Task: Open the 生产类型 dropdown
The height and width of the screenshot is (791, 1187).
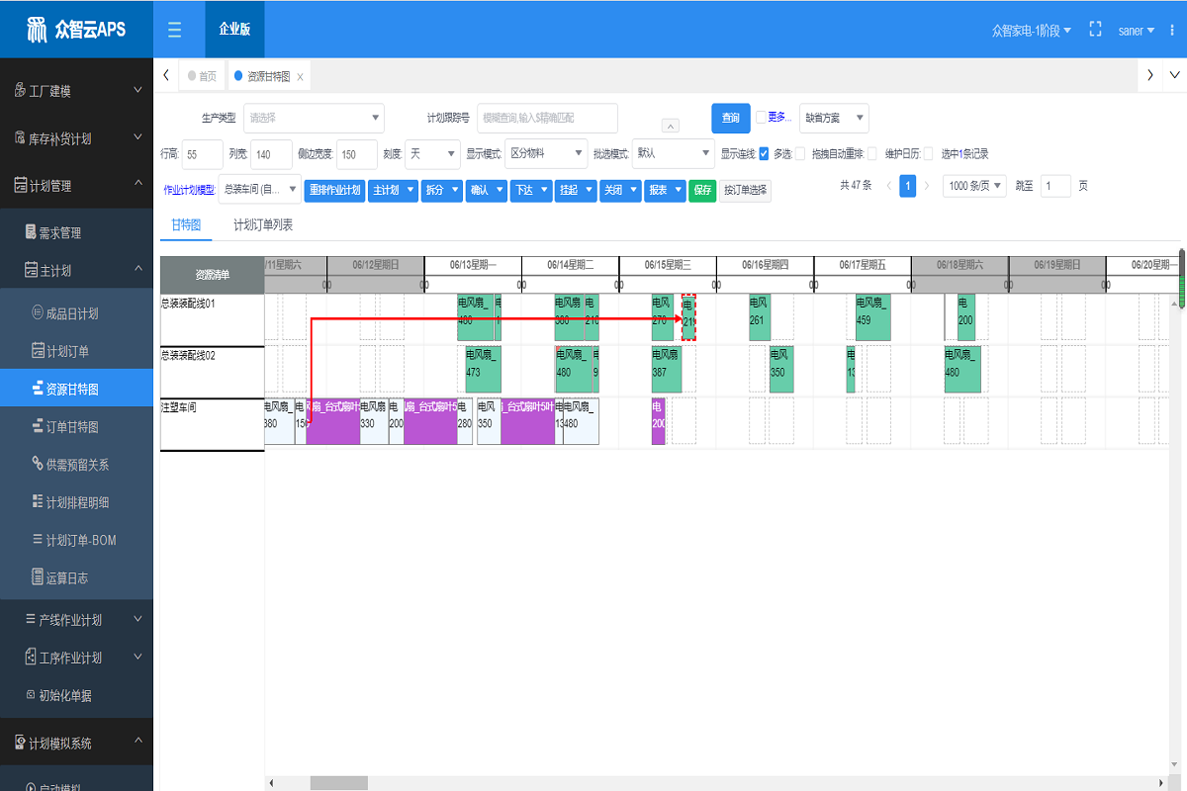Action: [313, 118]
